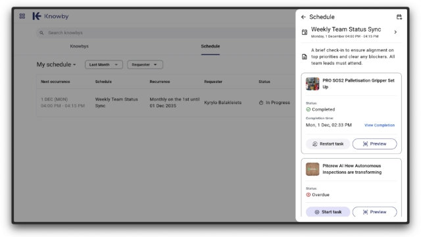Click the Recurrence column header
Screen dimensions: 421x237
click(160, 82)
